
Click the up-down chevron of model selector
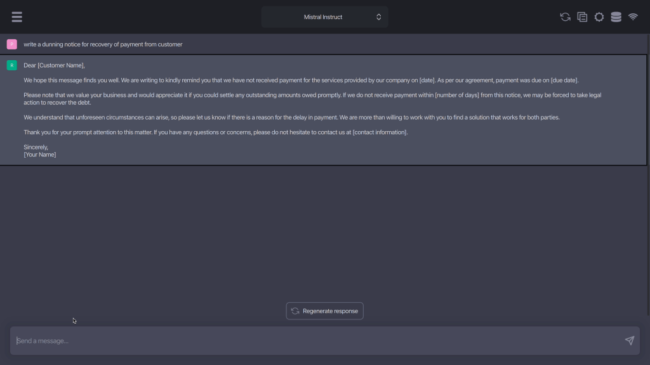379,17
